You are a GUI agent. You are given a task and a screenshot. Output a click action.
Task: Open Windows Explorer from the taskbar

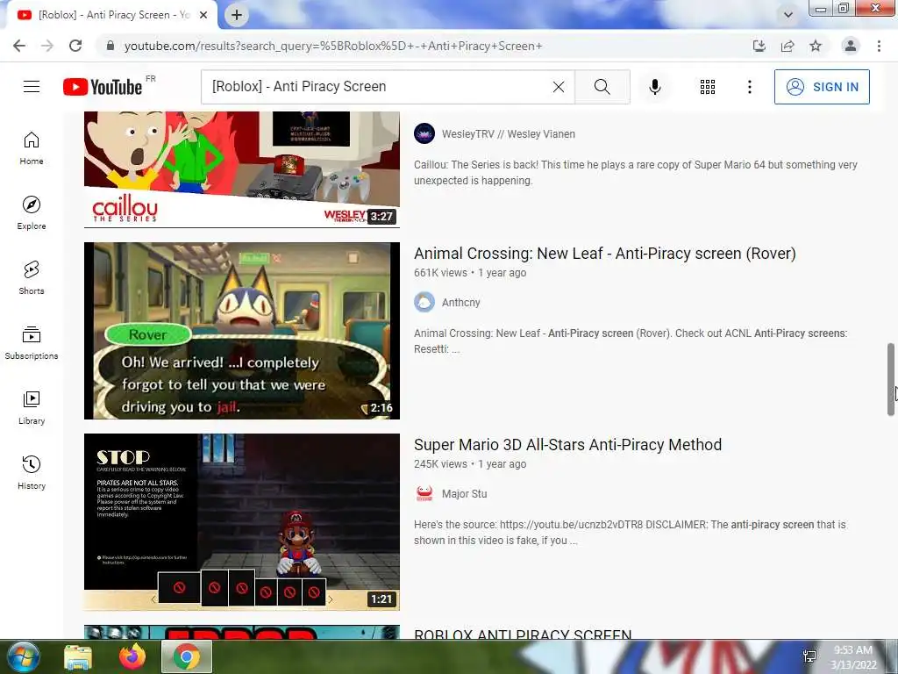[x=78, y=656]
